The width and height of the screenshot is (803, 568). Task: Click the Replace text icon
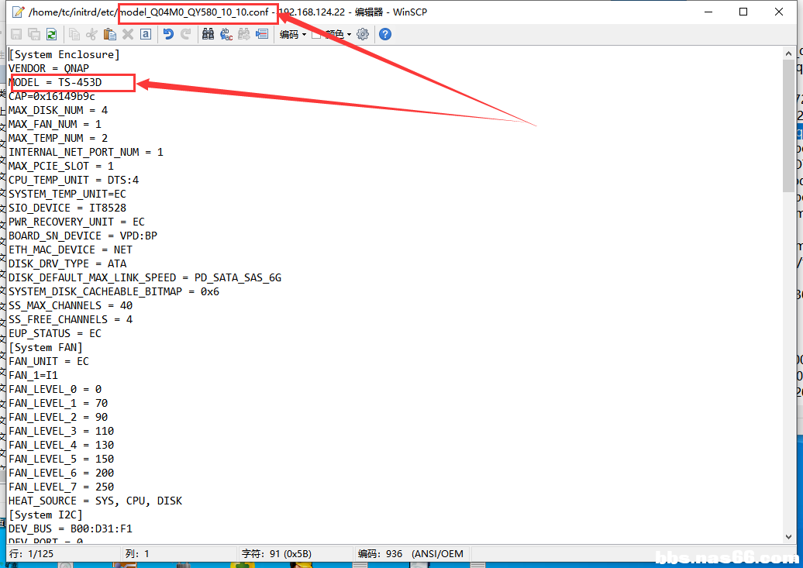click(226, 34)
